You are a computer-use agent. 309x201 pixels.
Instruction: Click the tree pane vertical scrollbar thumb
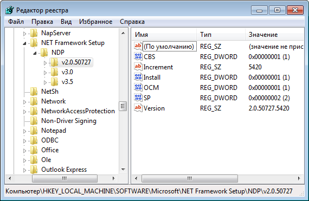pyautogui.click(x=123, y=106)
